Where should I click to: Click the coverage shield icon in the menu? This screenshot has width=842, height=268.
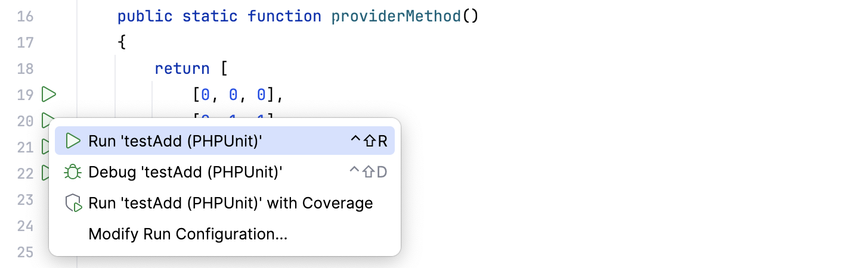pyautogui.click(x=73, y=203)
